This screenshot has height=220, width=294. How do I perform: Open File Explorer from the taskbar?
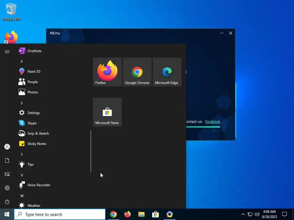point(142,214)
